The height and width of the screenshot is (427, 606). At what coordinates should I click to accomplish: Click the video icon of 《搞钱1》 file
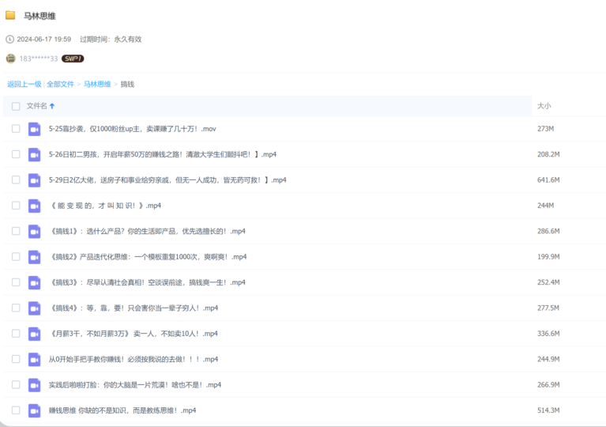[x=35, y=231]
